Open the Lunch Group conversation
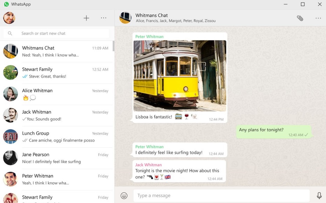 point(57,137)
